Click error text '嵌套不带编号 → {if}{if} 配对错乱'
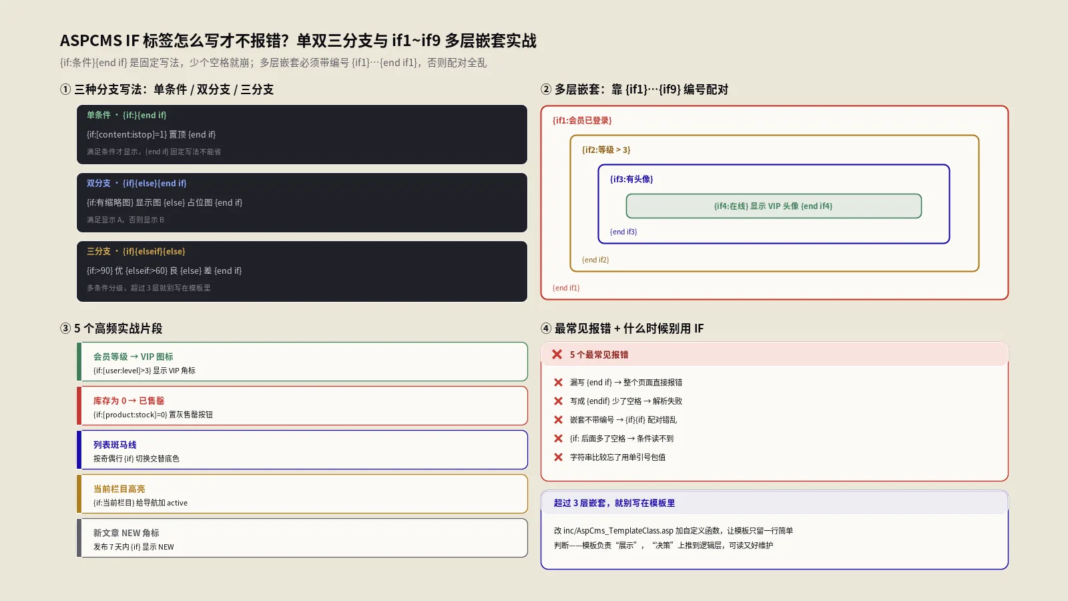Image resolution: width=1068 pixels, height=601 pixels. tap(623, 420)
